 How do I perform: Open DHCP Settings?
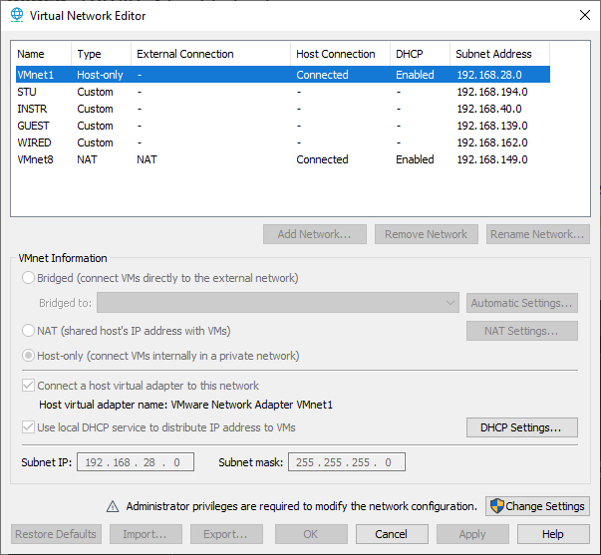click(x=522, y=427)
